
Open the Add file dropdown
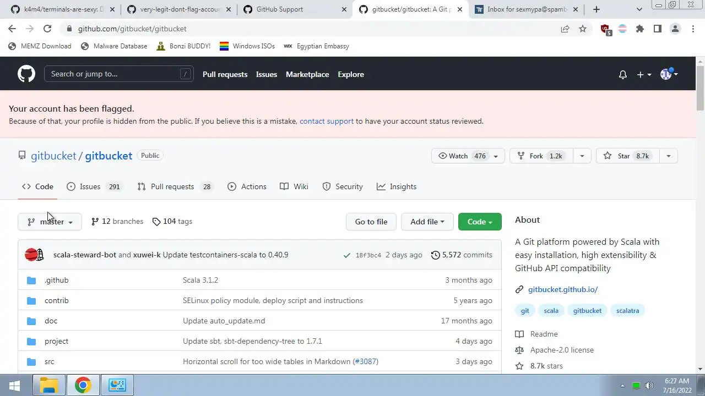[x=427, y=222]
